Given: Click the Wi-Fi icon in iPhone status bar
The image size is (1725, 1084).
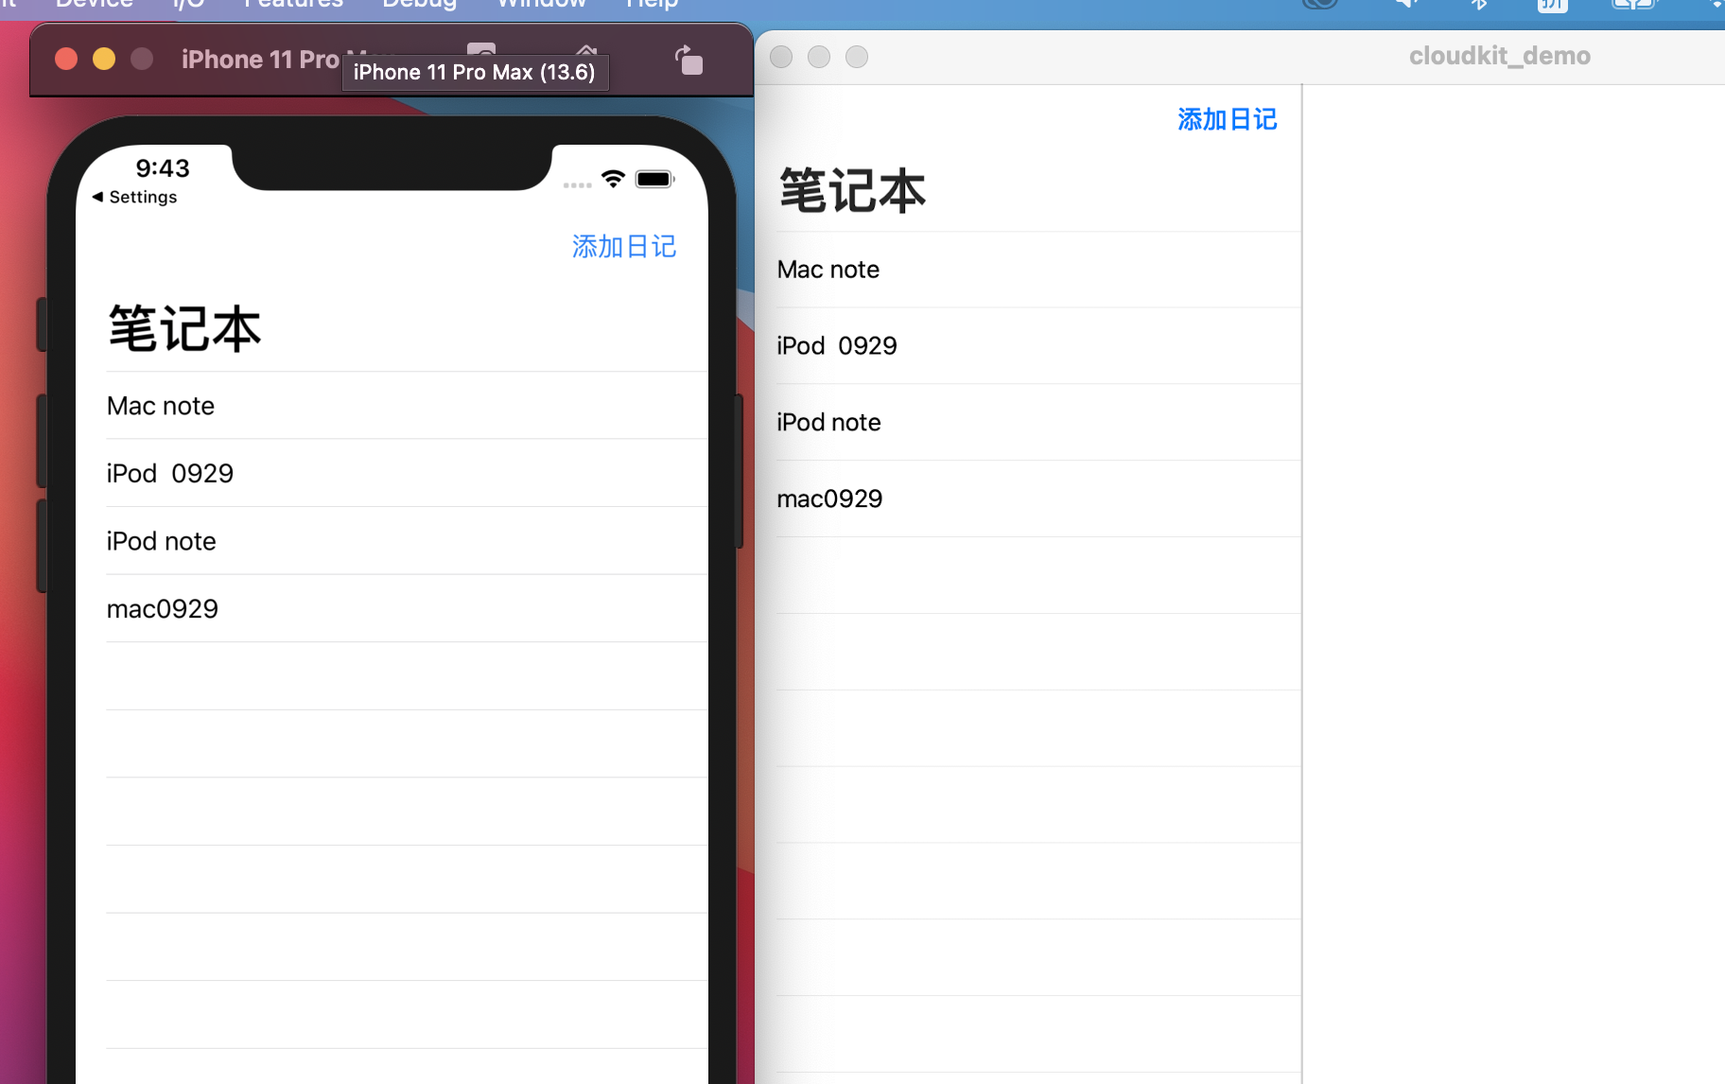Looking at the screenshot, I should point(613,179).
